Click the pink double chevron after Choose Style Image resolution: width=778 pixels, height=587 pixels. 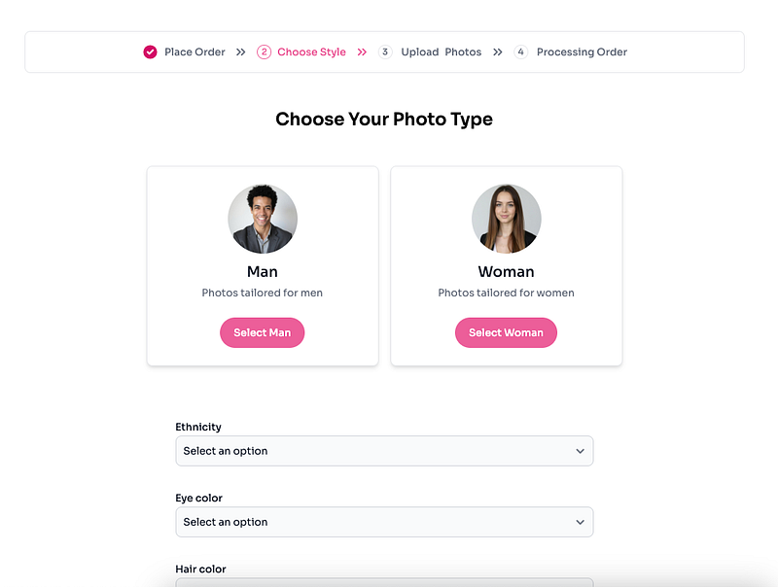362,52
